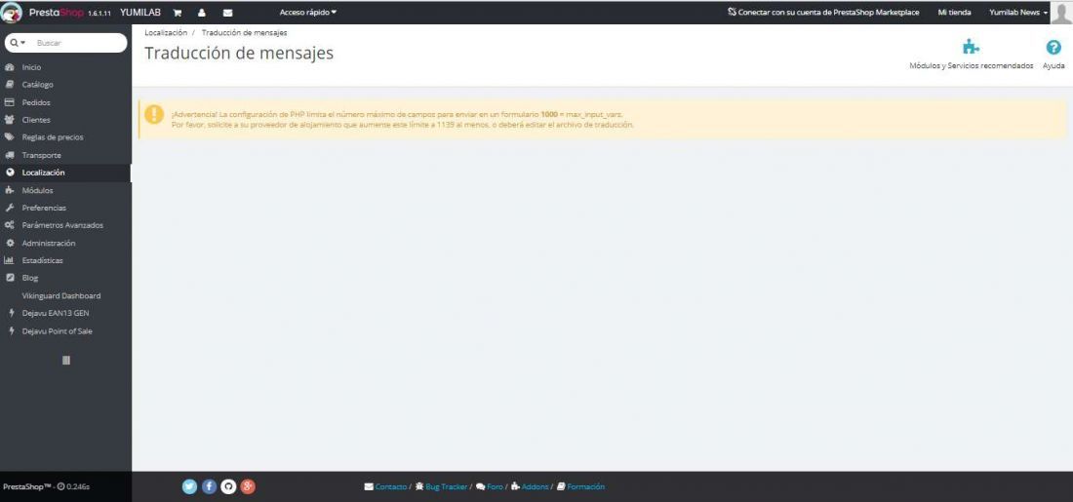Open the Addons footer link
This screenshot has width=1073, height=502.
click(530, 487)
